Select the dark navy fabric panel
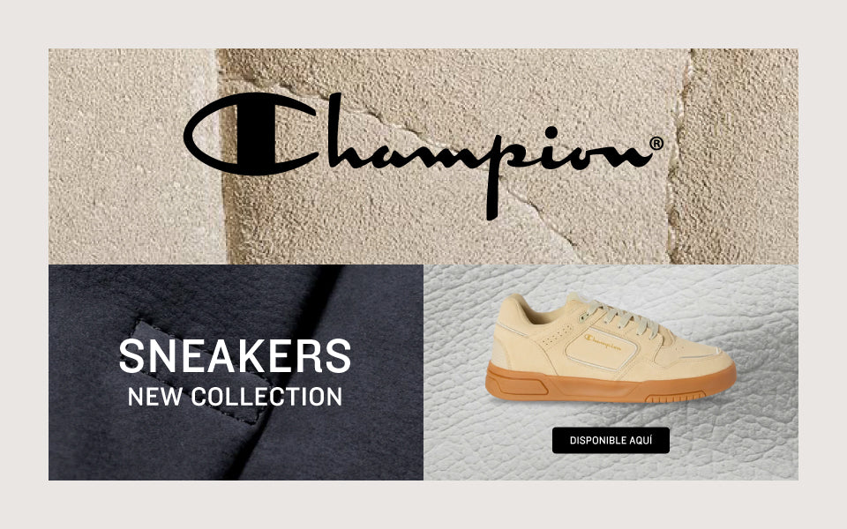Viewport: 847px width, 529px height. (x=236, y=372)
